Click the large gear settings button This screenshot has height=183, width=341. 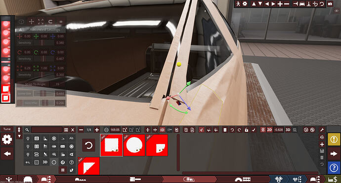(7, 140)
